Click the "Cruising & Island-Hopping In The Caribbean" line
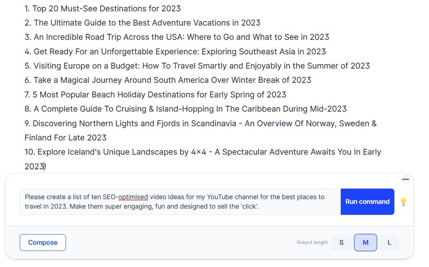The height and width of the screenshot is (267, 429). pos(186,109)
